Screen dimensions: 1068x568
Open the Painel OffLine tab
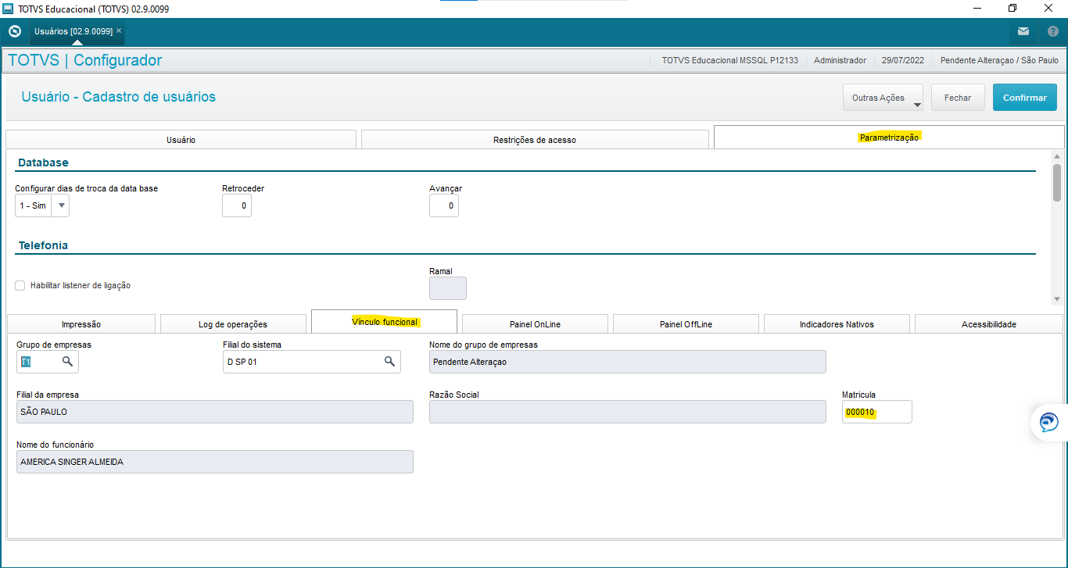[x=686, y=324]
